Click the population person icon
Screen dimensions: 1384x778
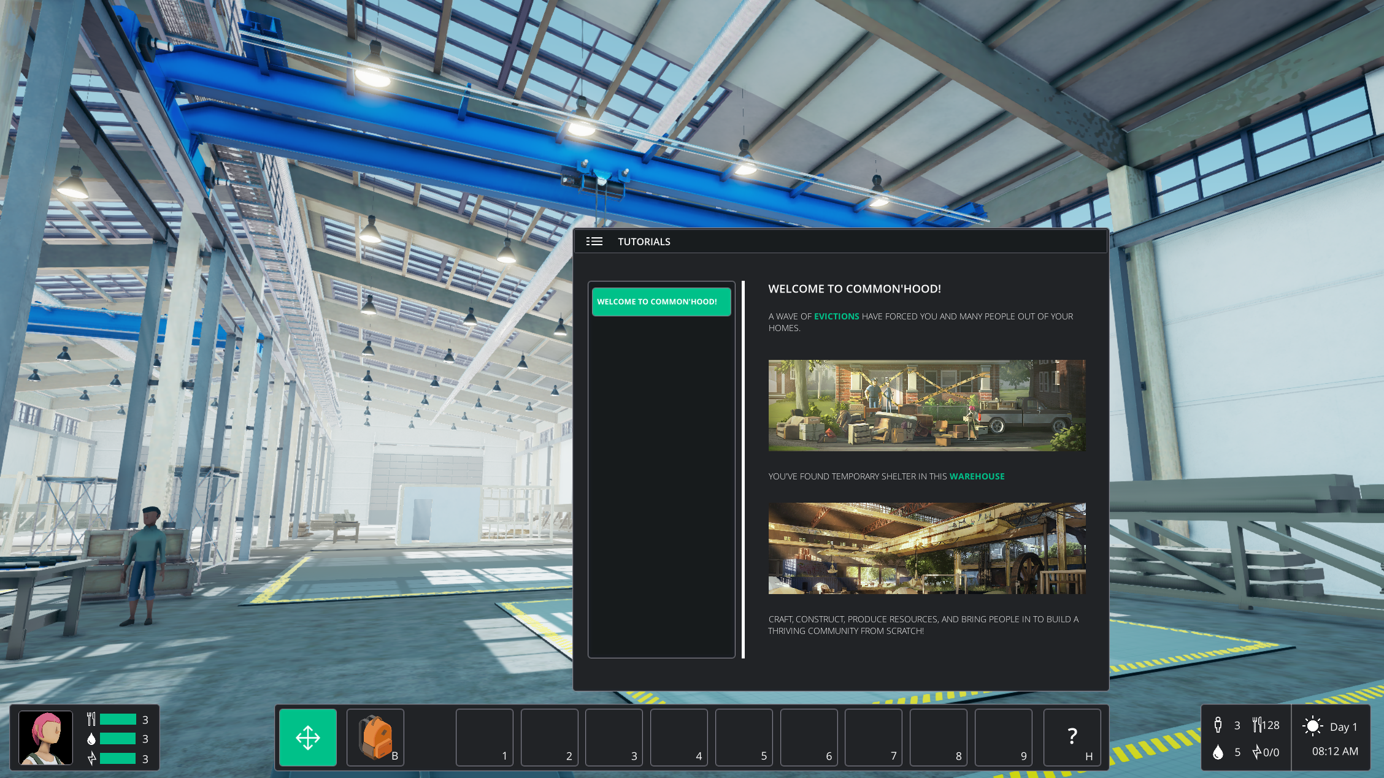click(x=1218, y=725)
